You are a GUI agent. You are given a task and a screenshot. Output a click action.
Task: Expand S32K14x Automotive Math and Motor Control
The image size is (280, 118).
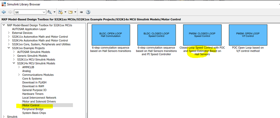tap(9, 41)
